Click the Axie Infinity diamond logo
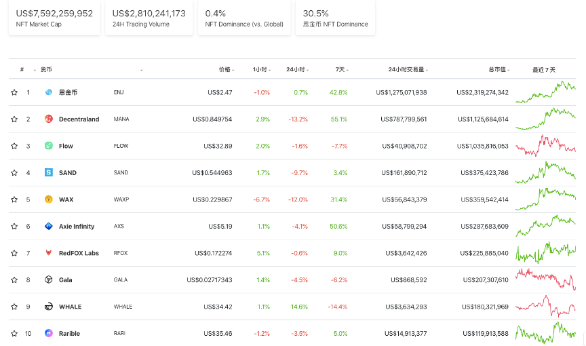The width and height of the screenshot is (586, 346). tap(49, 226)
